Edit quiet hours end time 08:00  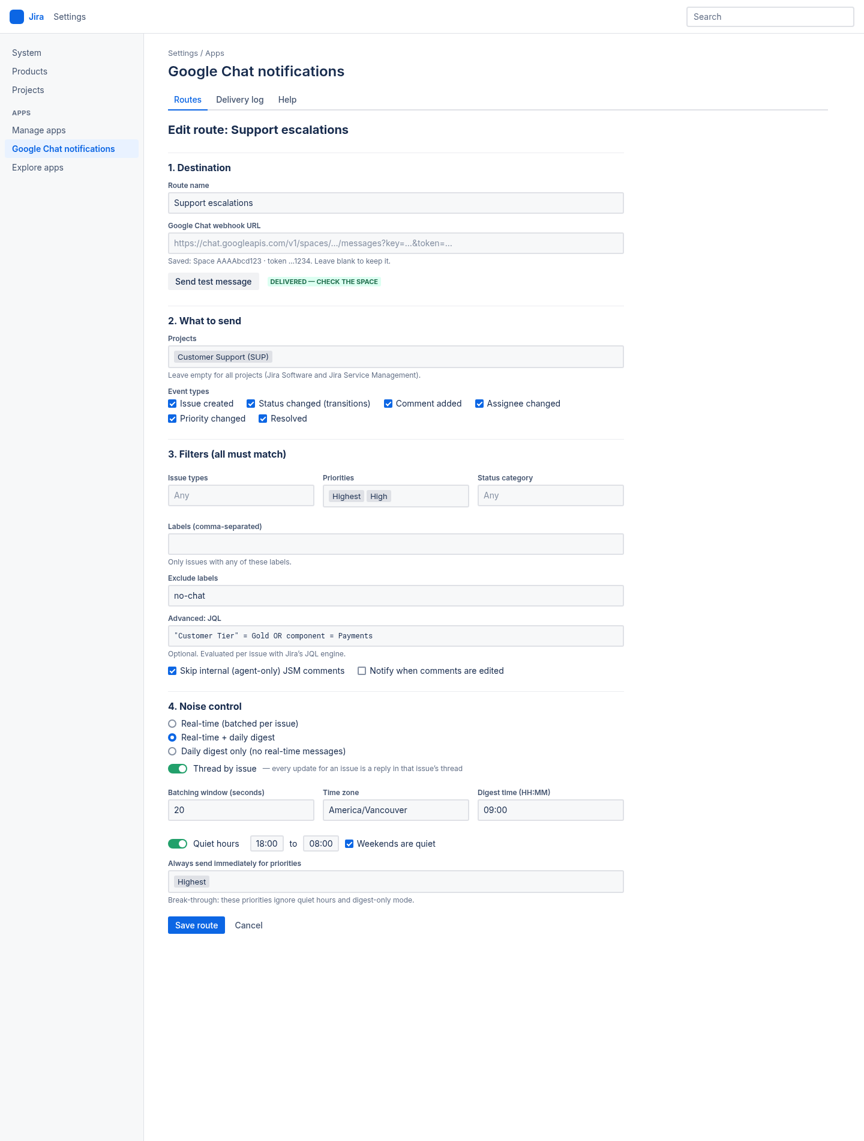coord(321,844)
